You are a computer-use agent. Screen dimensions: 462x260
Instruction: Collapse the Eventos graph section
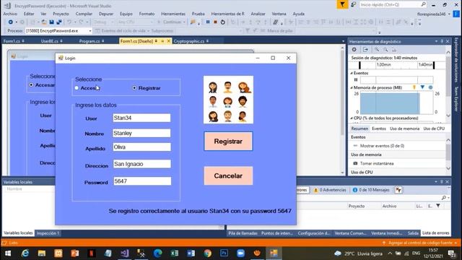(352, 73)
